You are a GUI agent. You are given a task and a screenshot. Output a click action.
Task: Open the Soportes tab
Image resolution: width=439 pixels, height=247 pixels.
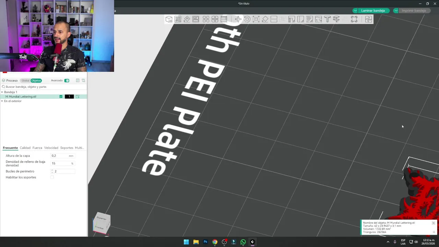pos(67,148)
